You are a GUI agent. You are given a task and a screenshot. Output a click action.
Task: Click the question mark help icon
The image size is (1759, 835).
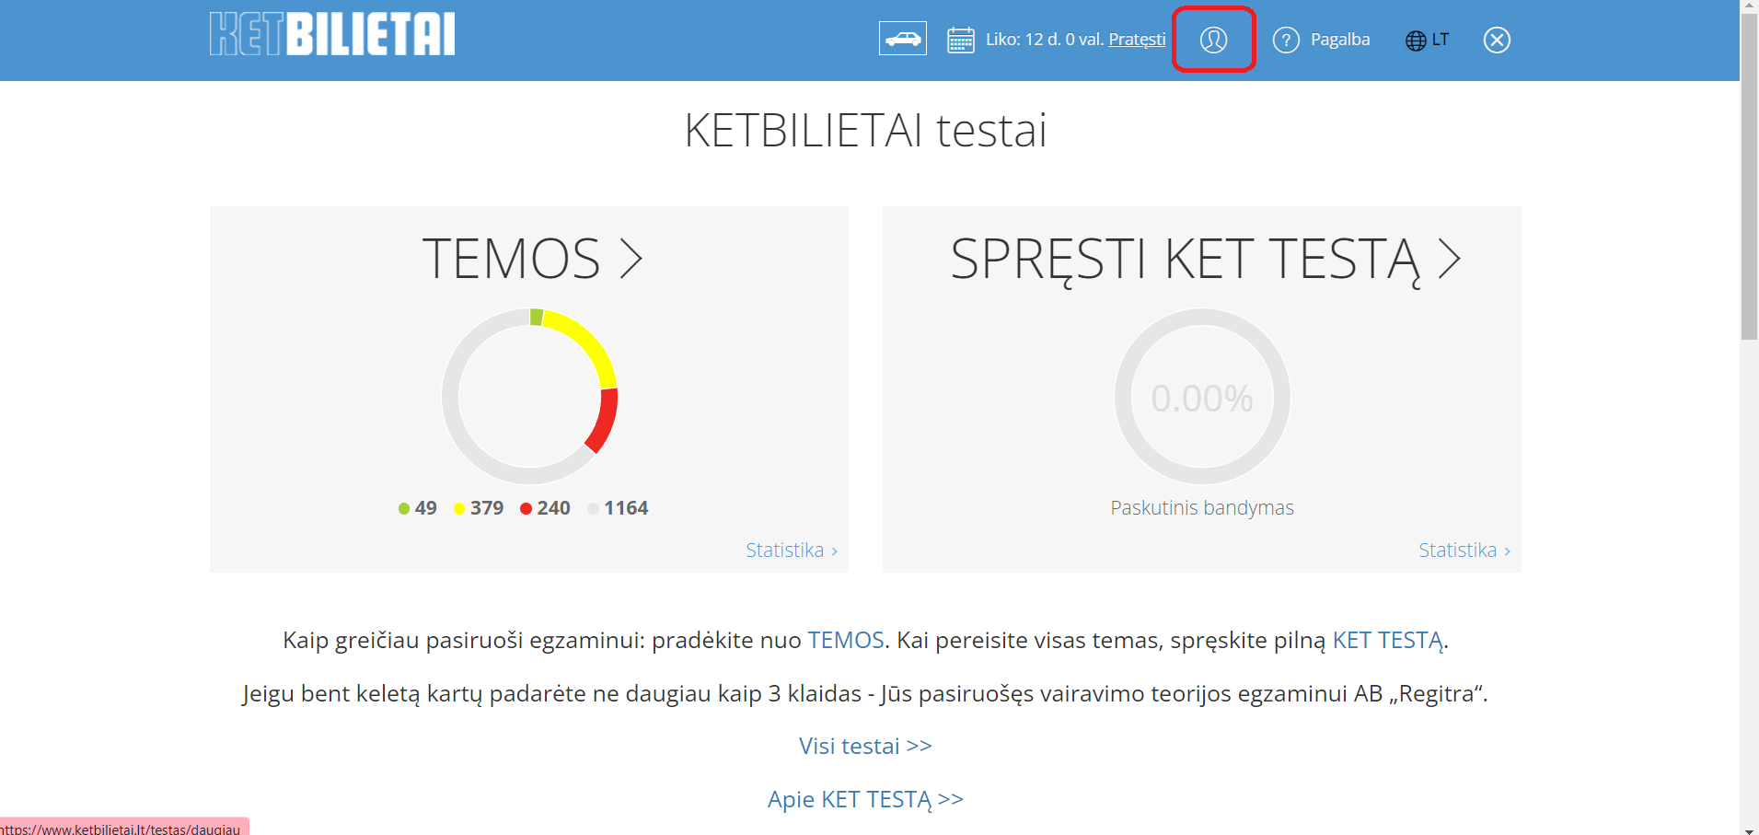click(1285, 40)
